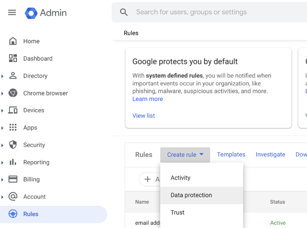
Task: Choose Data protection rule type
Action: tap(201, 195)
